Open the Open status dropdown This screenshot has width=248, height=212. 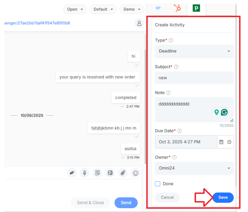(75, 9)
